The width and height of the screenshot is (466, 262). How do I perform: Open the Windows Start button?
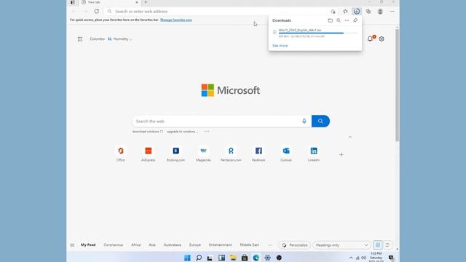coord(187,258)
